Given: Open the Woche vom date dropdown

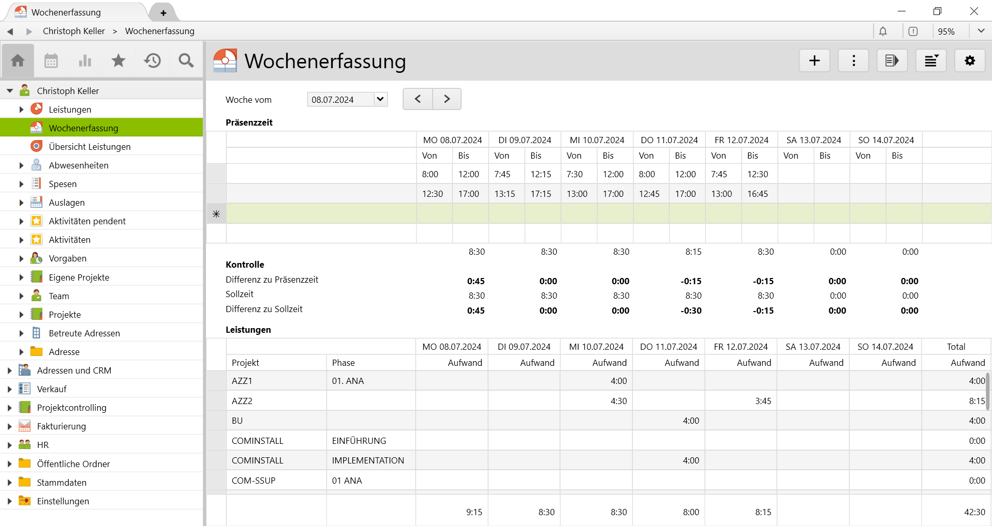Looking at the screenshot, I should click(x=380, y=99).
